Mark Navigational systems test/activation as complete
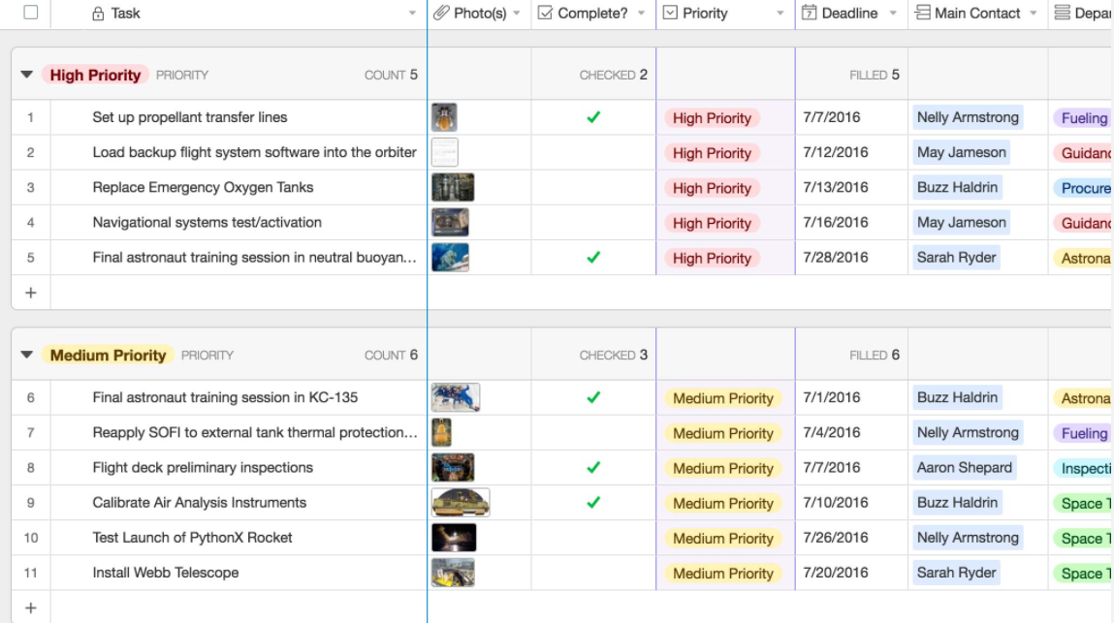This screenshot has height=623, width=1114. (593, 223)
